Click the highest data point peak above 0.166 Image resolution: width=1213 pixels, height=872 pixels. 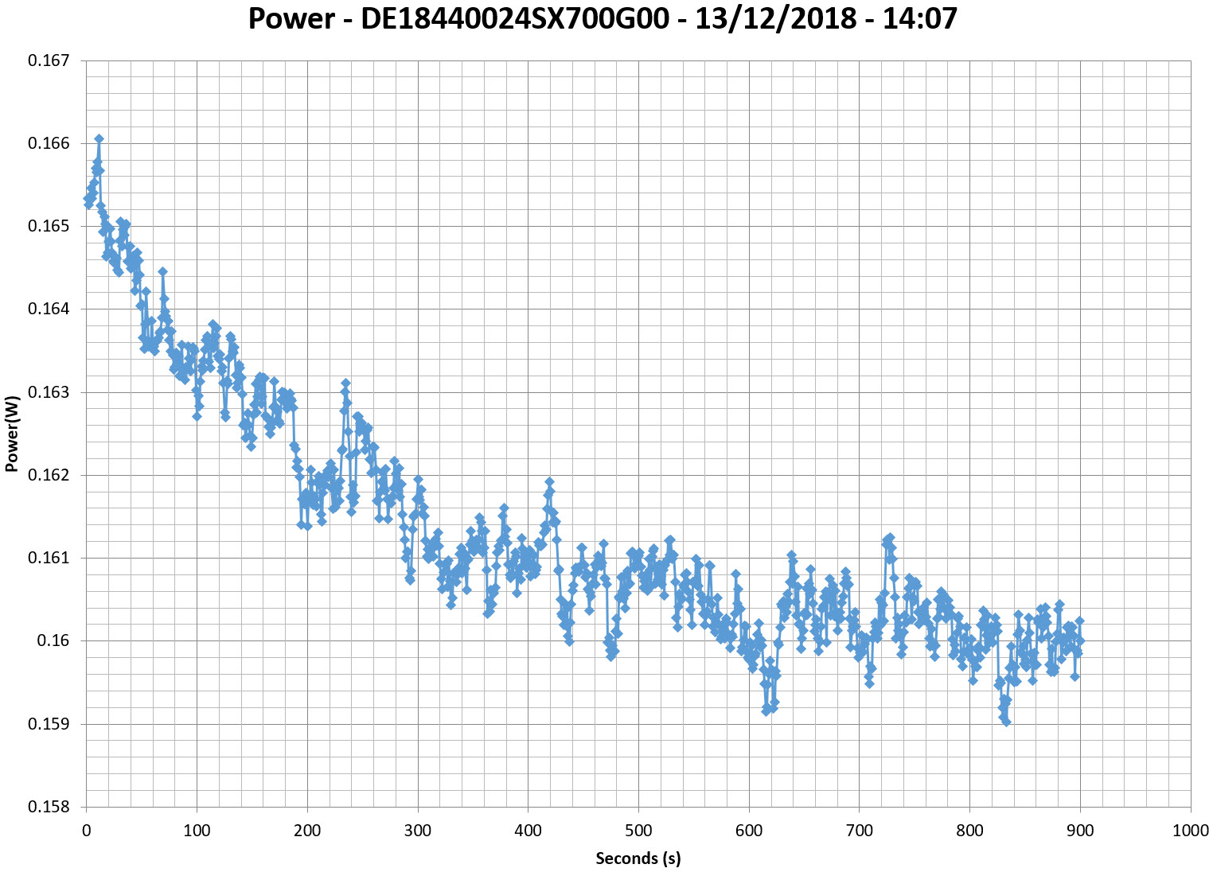tap(99, 138)
